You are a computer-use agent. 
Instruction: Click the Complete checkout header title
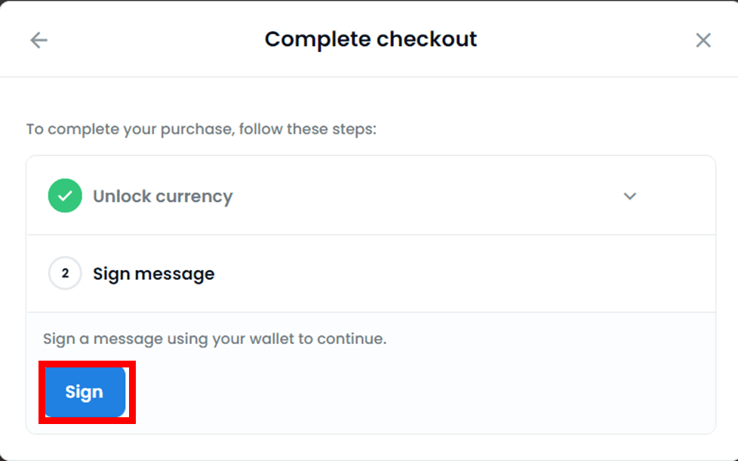coord(371,39)
